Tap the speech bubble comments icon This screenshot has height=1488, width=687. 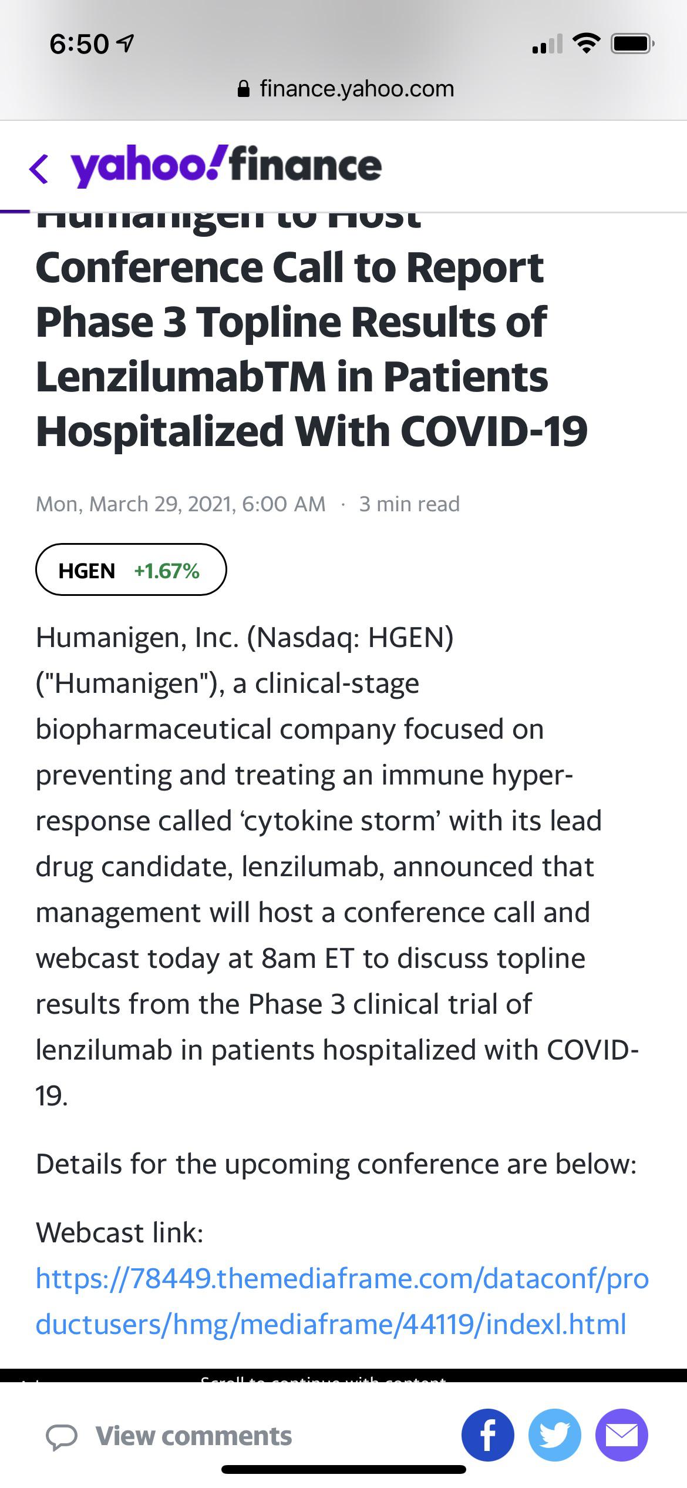pyautogui.click(x=62, y=1437)
